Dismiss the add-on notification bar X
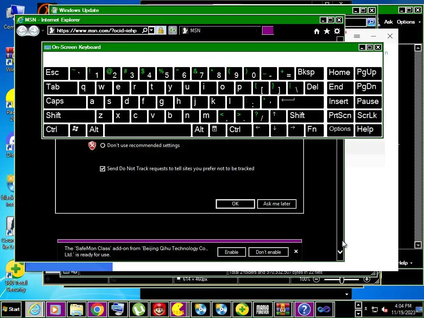The image size is (424, 318). (x=296, y=251)
